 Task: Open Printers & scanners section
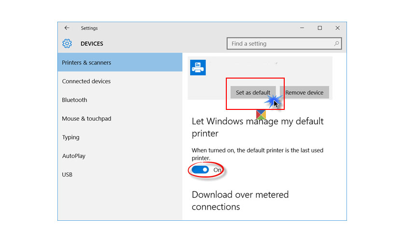point(120,62)
